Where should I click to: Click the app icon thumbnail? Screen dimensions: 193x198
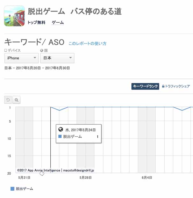14,16
